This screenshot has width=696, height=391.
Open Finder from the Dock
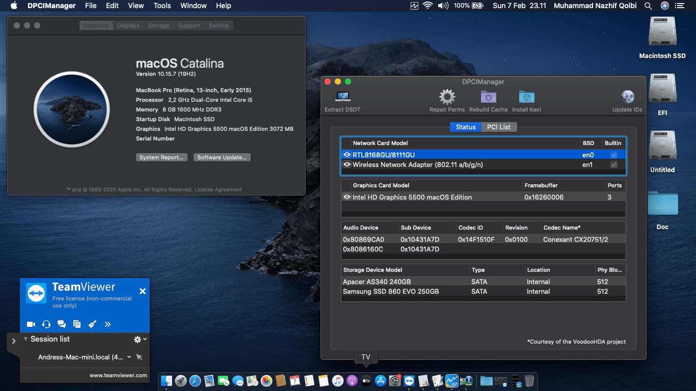tap(166, 380)
